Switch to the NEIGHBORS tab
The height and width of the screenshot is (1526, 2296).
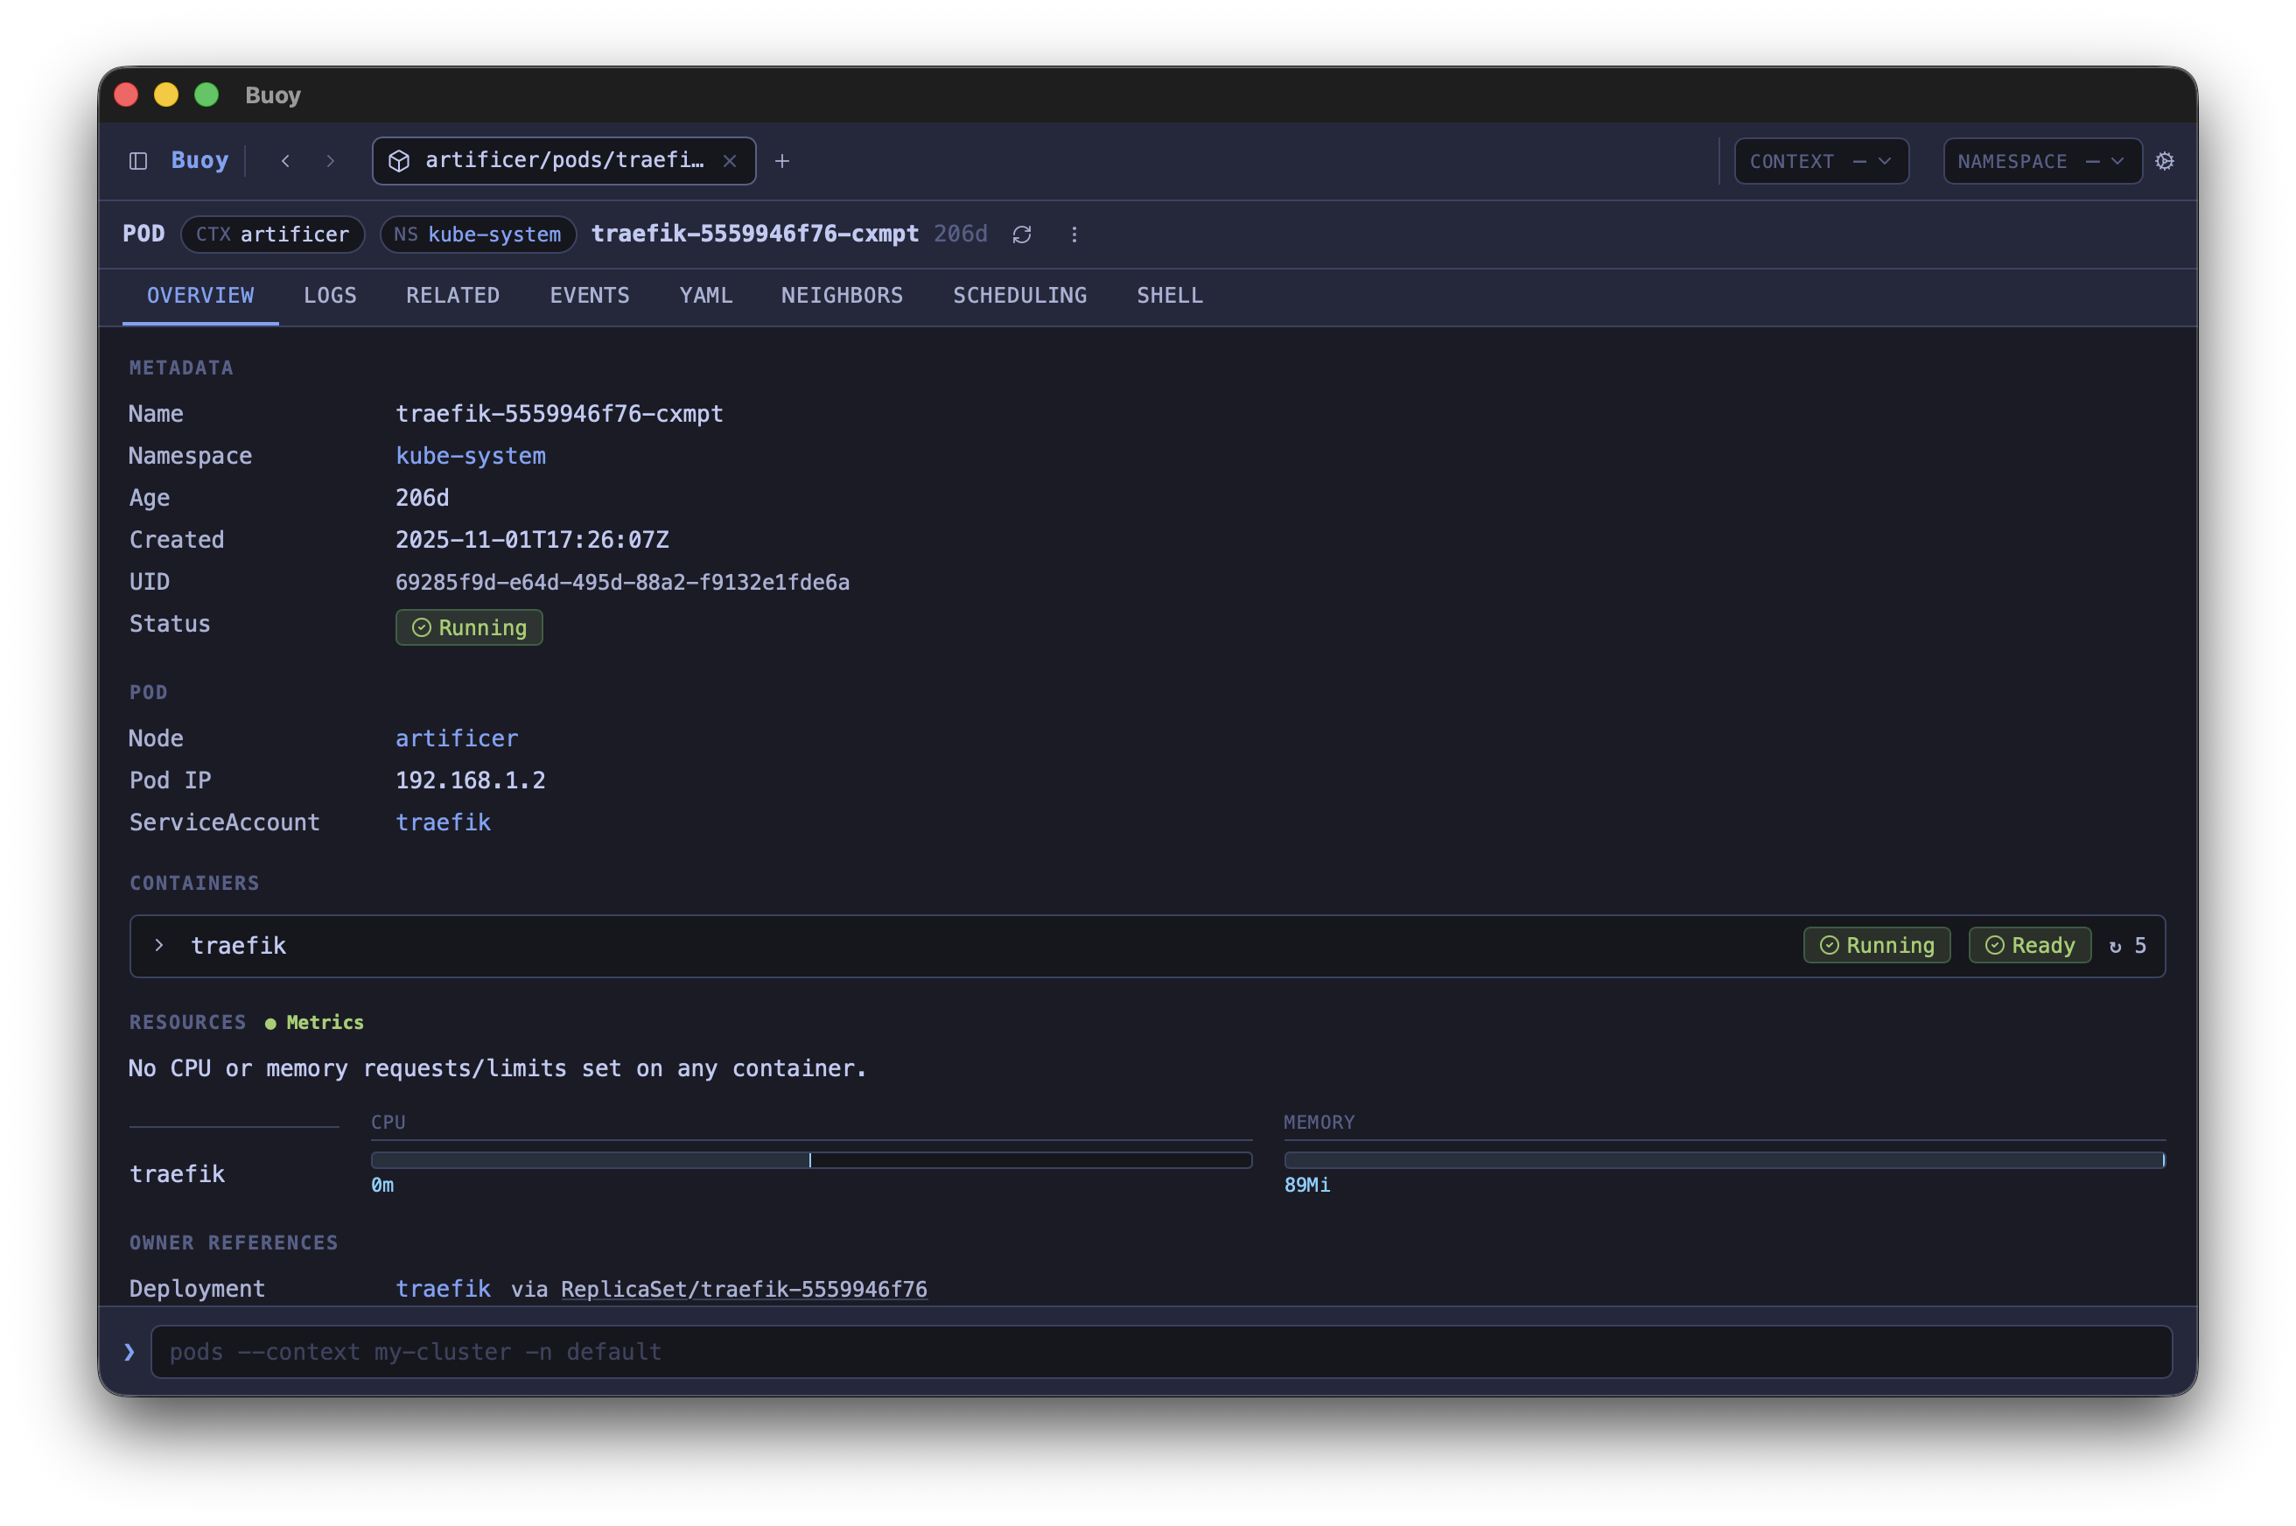[842, 295]
